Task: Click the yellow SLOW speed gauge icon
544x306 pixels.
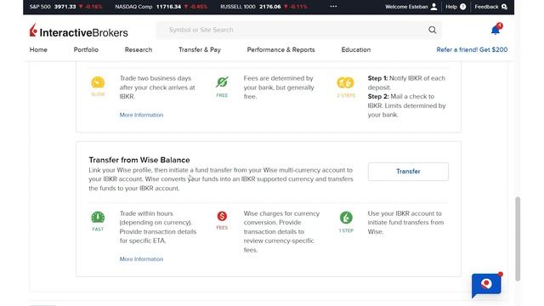Action: (x=98, y=82)
